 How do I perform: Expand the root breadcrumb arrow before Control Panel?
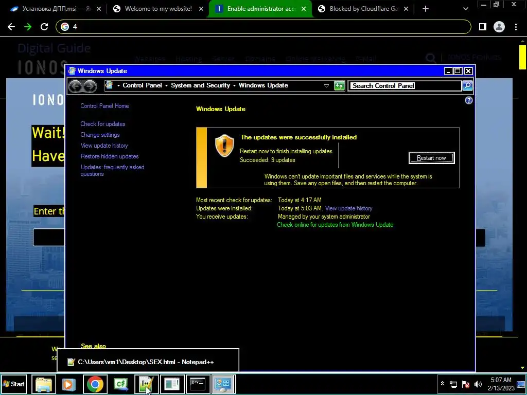(118, 86)
